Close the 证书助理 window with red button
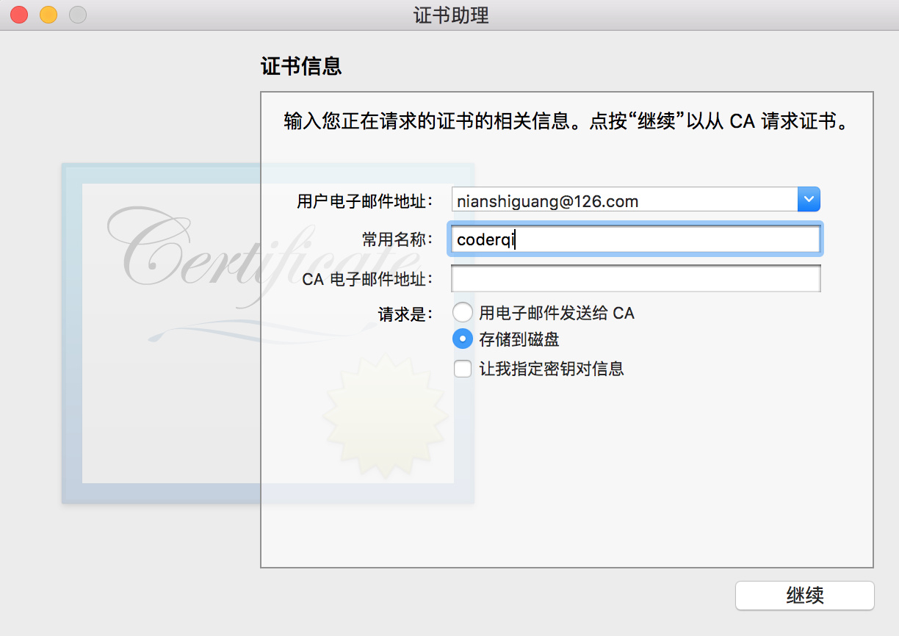 [x=19, y=14]
